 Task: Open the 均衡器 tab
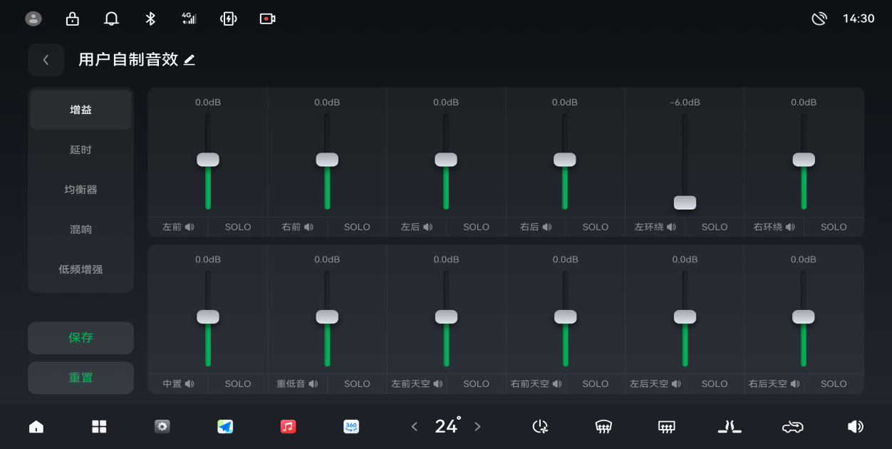[81, 190]
